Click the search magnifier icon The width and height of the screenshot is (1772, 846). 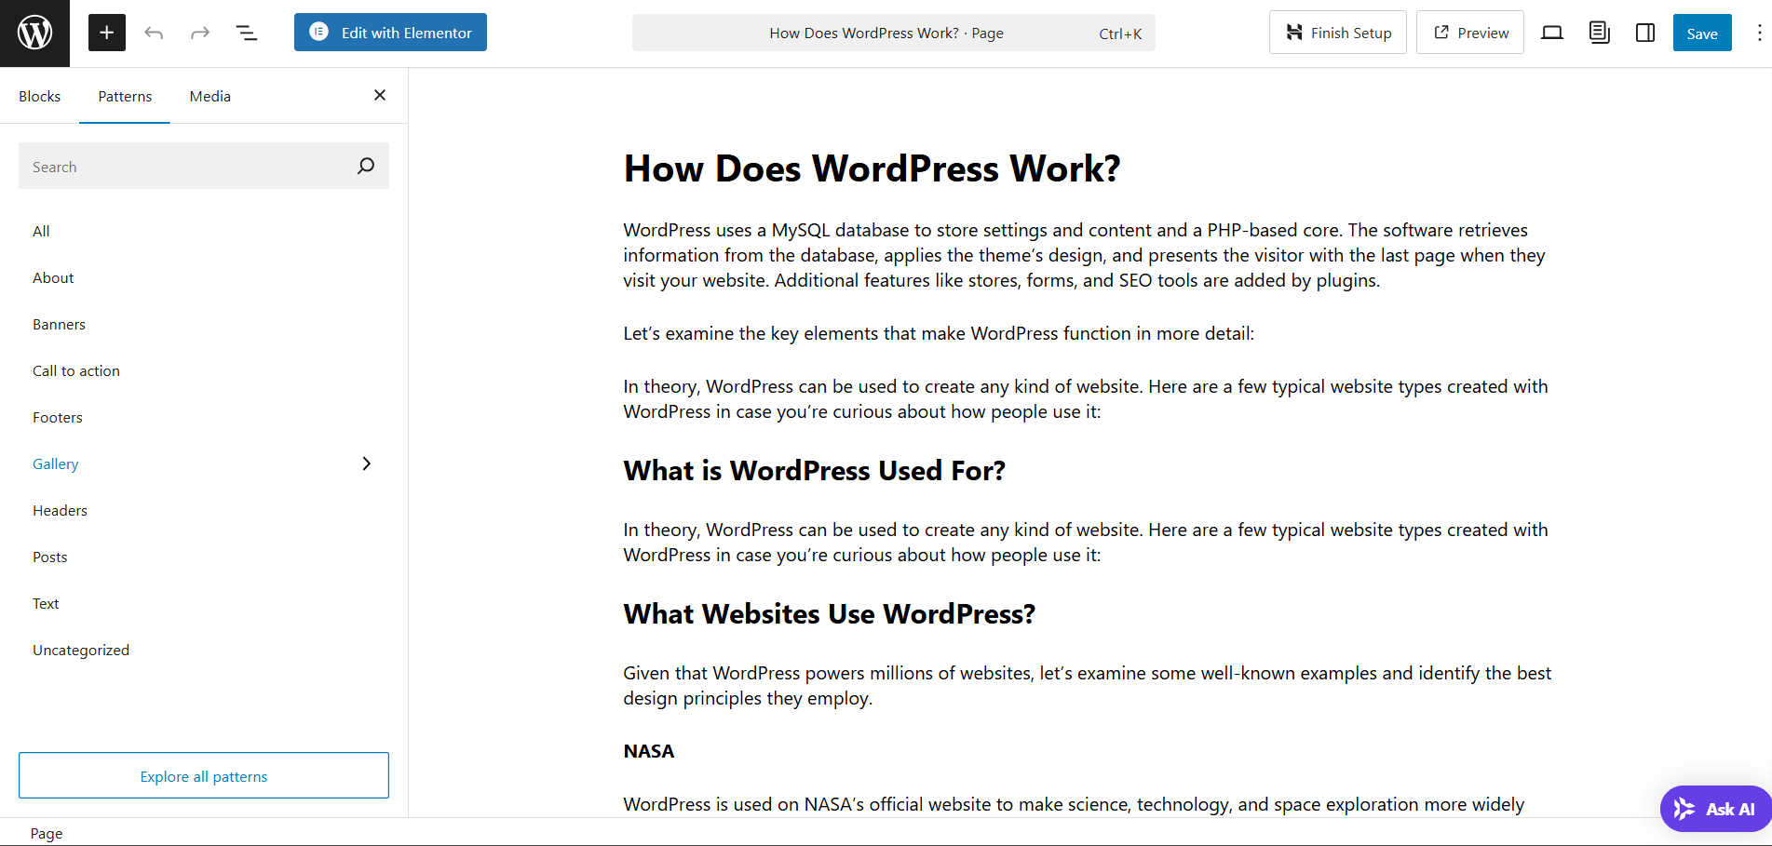[x=366, y=166]
